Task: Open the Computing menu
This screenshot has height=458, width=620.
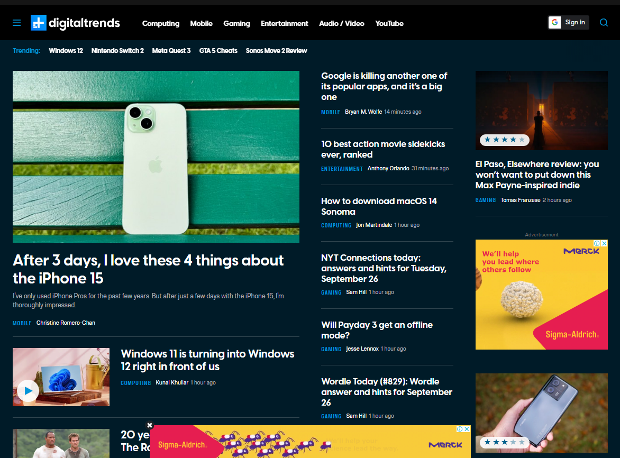Action: click(x=160, y=23)
